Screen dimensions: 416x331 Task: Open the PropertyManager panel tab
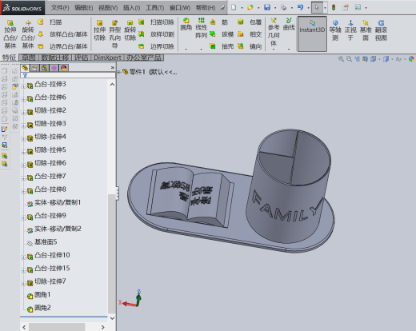tap(34, 68)
